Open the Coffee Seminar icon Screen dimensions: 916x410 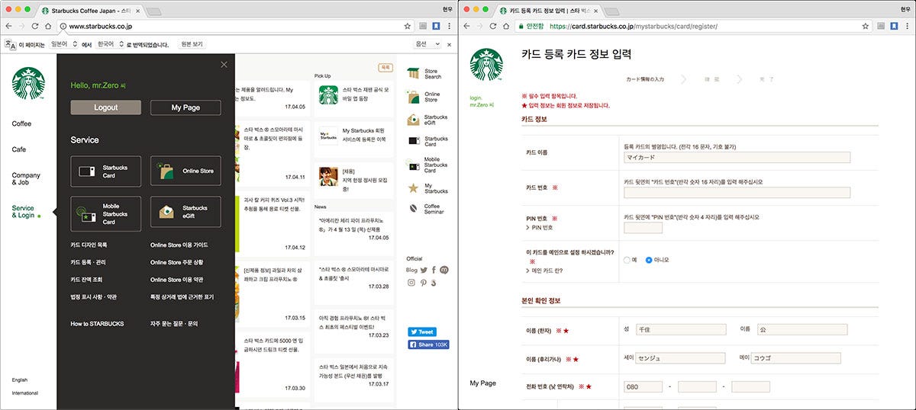pyautogui.click(x=412, y=208)
